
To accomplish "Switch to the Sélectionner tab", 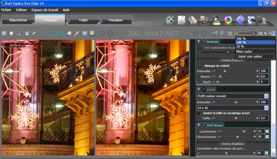I will (18, 20).
